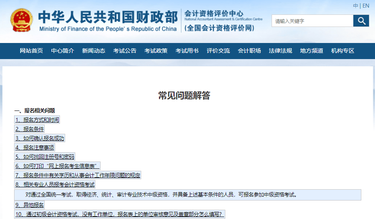Click section heading 一、报名相关问题
Screen dimensions: 375x219
click(x=35, y=111)
